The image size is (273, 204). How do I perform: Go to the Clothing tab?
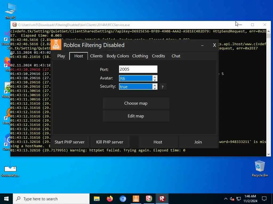click(x=140, y=56)
